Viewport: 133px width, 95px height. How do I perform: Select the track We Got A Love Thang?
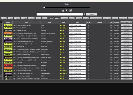tap(27, 79)
